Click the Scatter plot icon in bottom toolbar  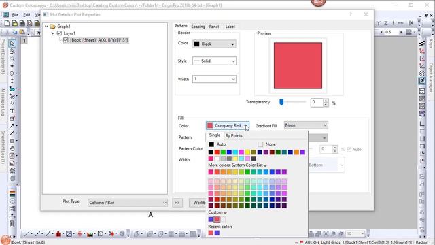[37, 234]
